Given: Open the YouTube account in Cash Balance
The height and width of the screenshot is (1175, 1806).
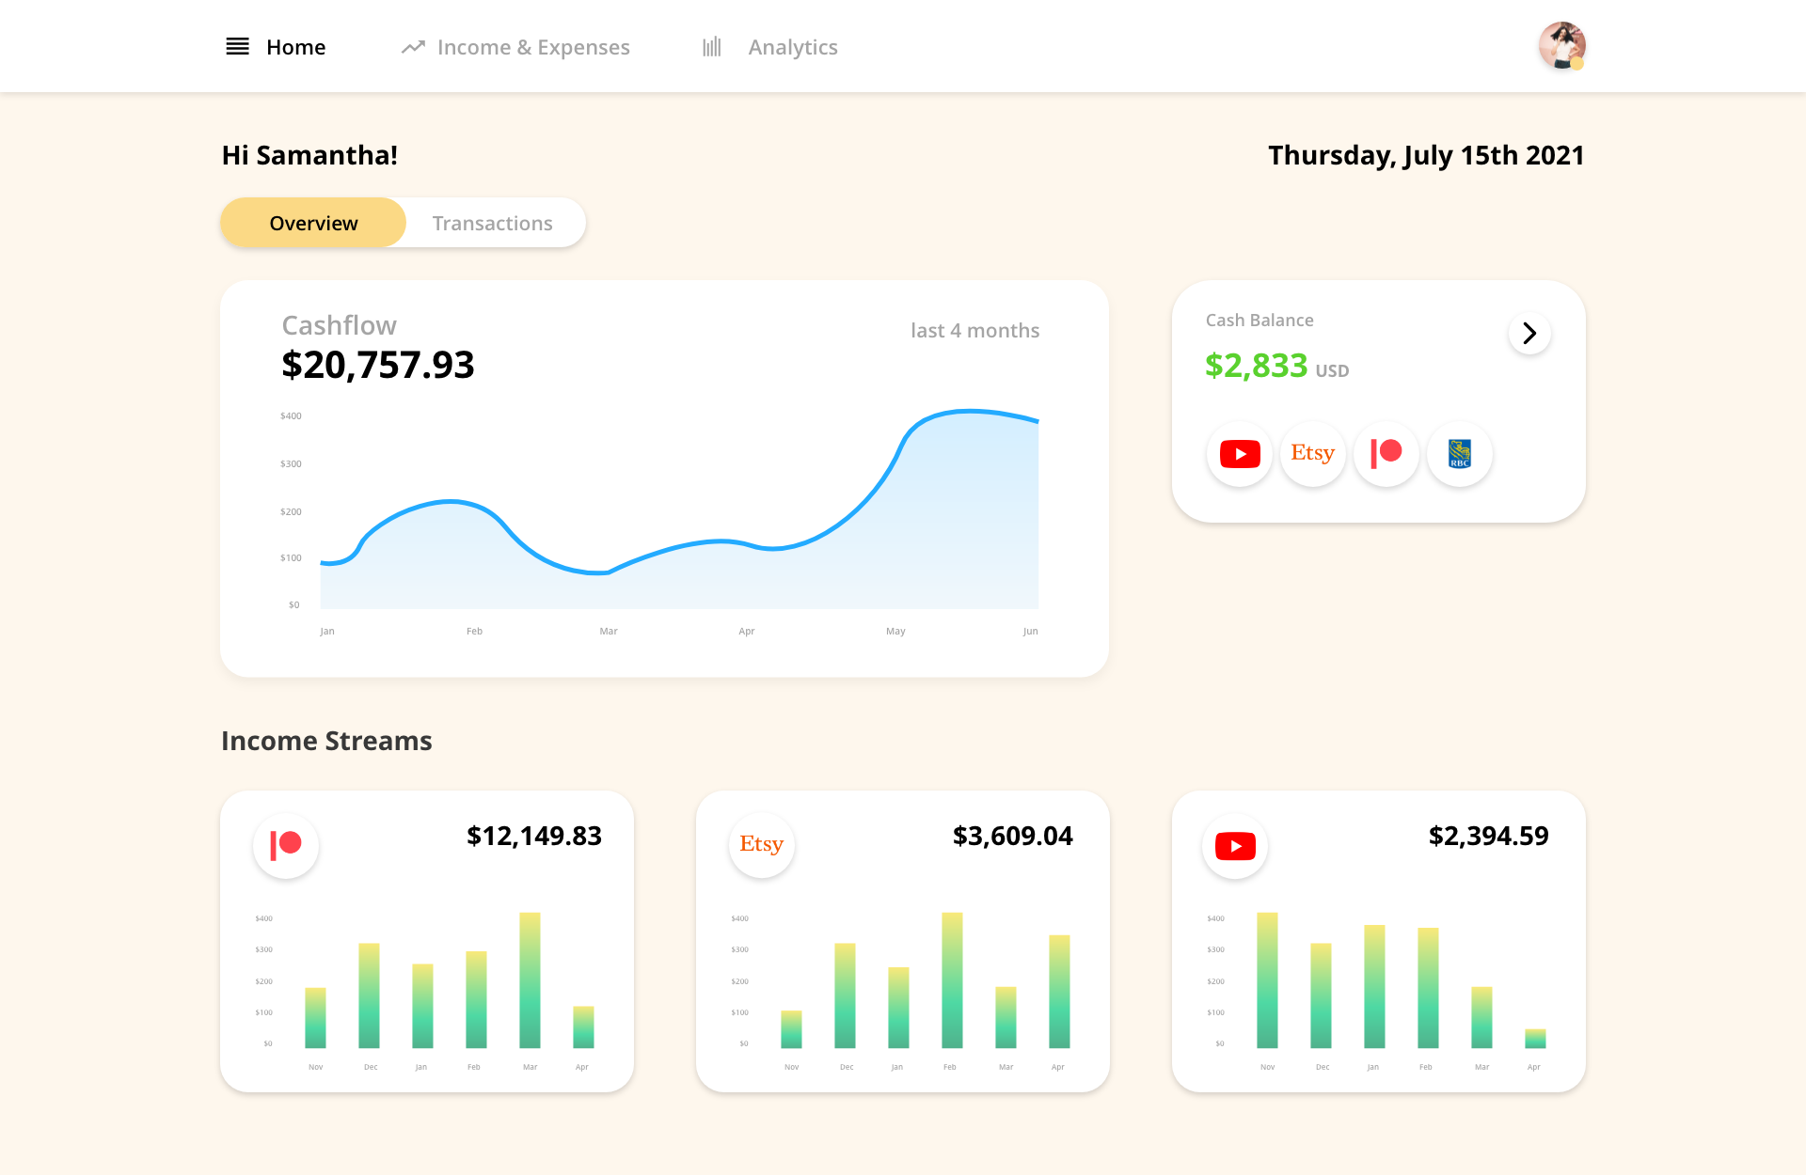Looking at the screenshot, I should click(x=1239, y=454).
